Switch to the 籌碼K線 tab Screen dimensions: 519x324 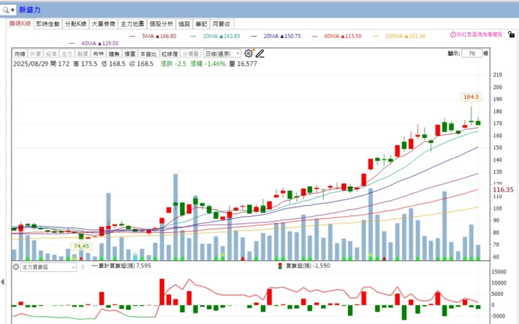20,24
